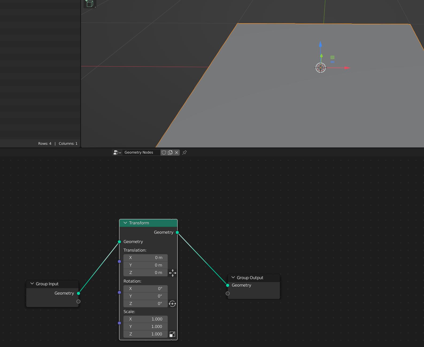Click the Translation X value field
Screen dimensions: 424x347
tap(145, 258)
